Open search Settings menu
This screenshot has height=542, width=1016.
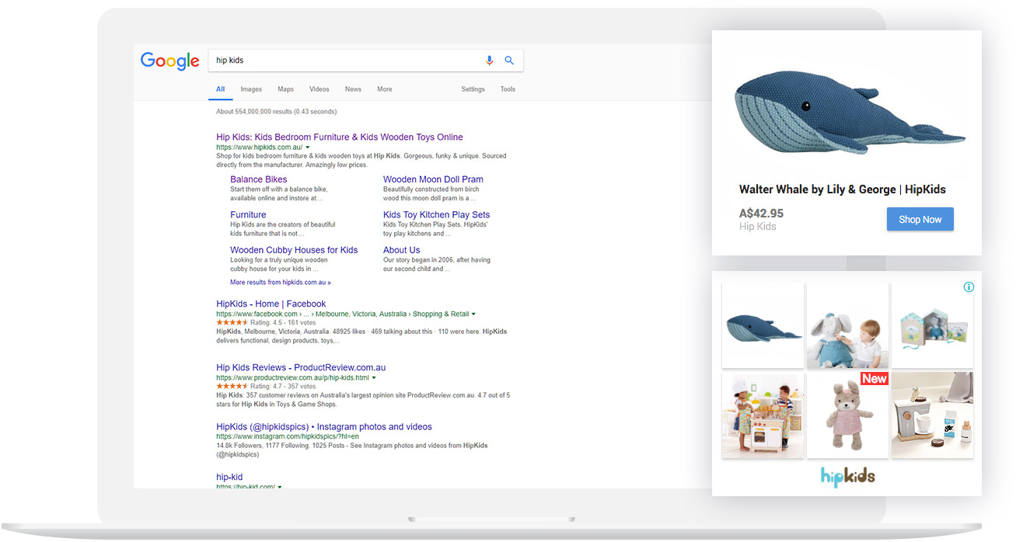(473, 89)
